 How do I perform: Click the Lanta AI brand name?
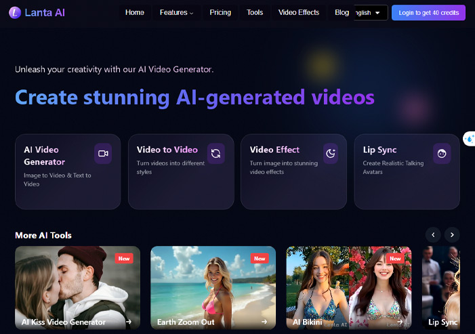(x=45, y=13)
